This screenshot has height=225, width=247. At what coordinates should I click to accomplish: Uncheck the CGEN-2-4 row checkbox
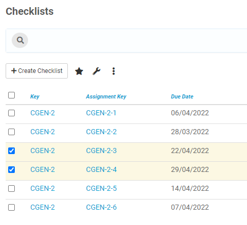tap(11, 169)
